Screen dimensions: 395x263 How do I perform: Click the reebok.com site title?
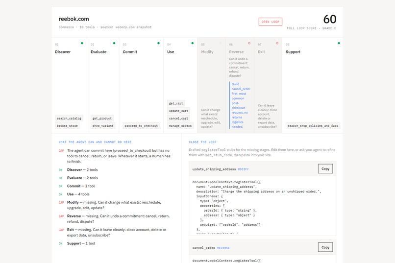74,19
